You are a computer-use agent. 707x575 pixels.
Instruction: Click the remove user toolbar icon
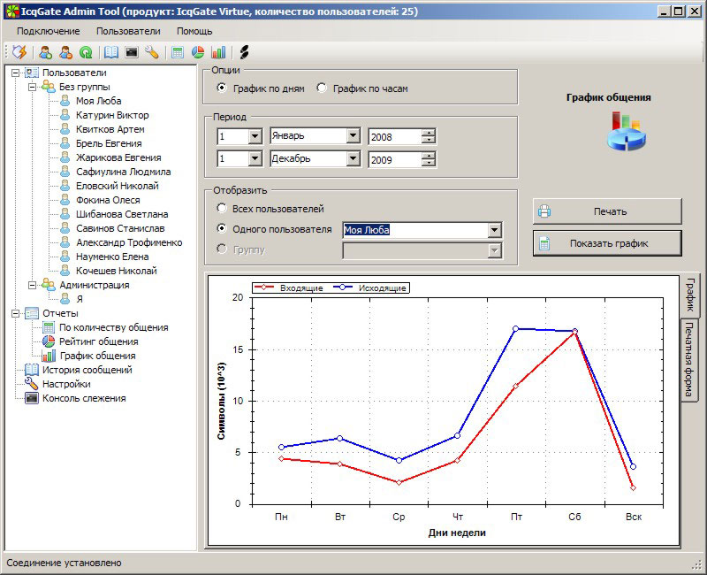65,52
